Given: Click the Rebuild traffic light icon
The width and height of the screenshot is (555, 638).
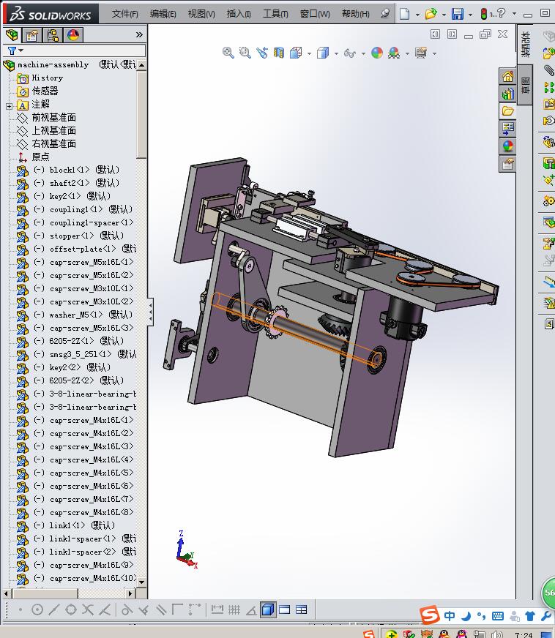Looking at the screenshot, I should (484, 14).
